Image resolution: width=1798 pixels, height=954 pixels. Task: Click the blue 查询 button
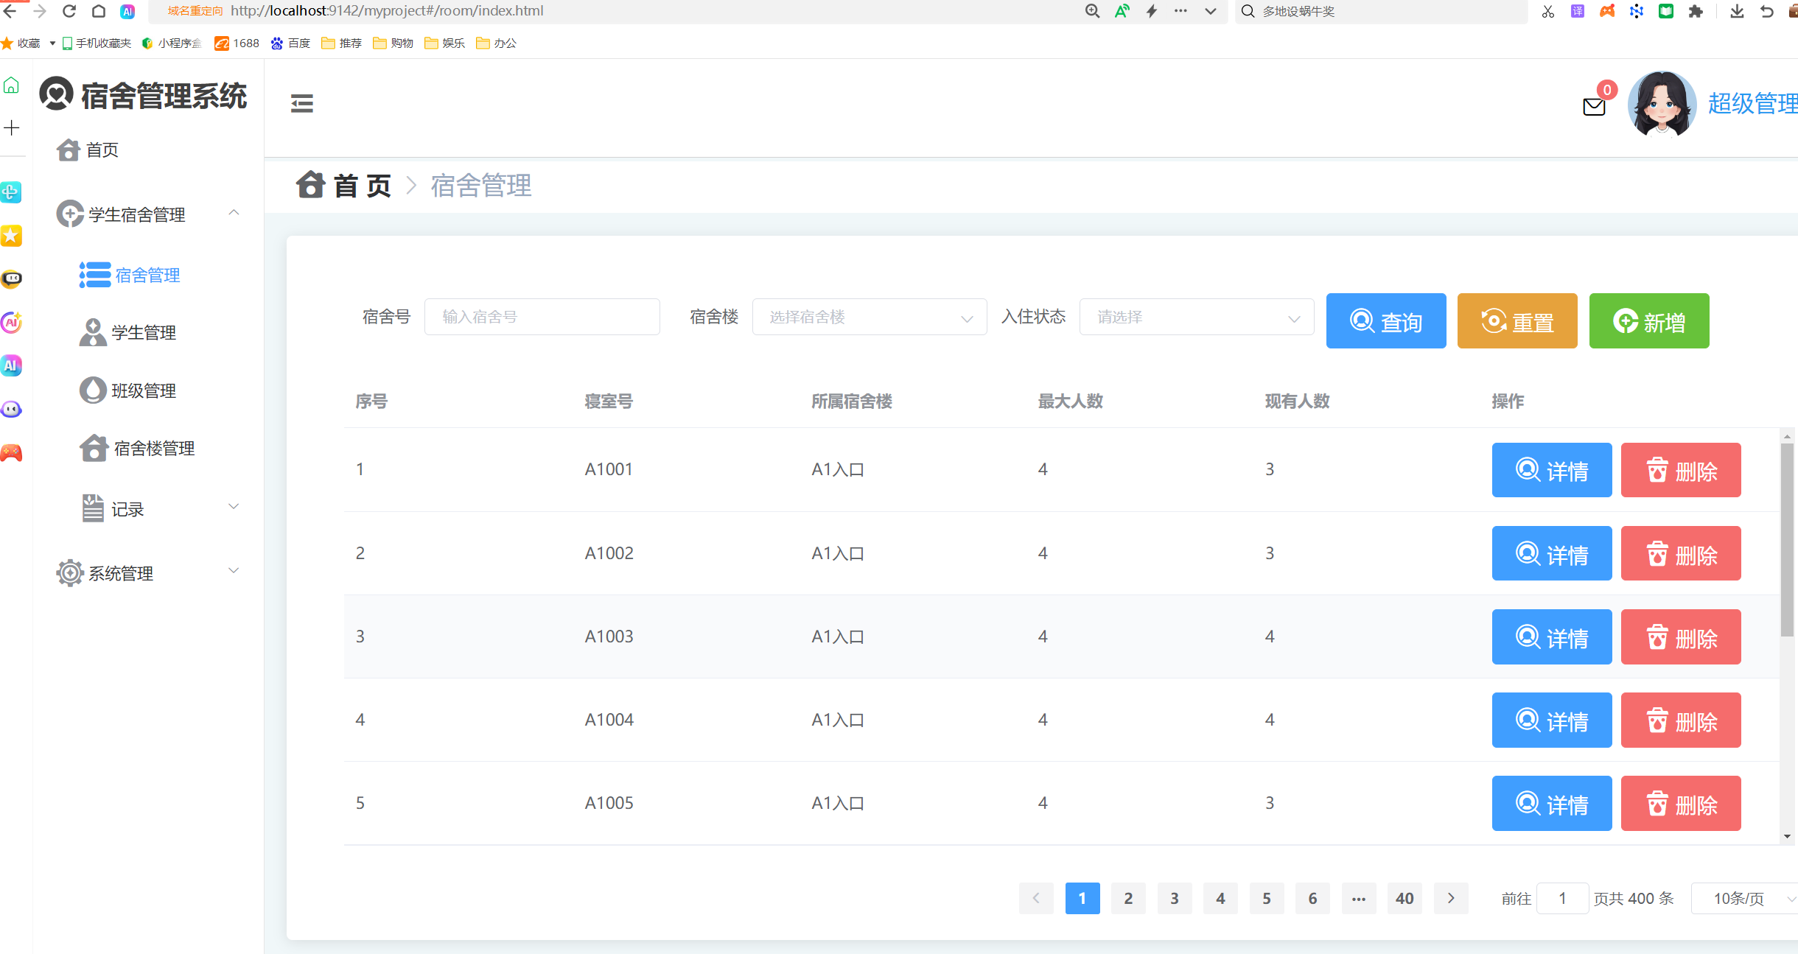click(1386, 320)
